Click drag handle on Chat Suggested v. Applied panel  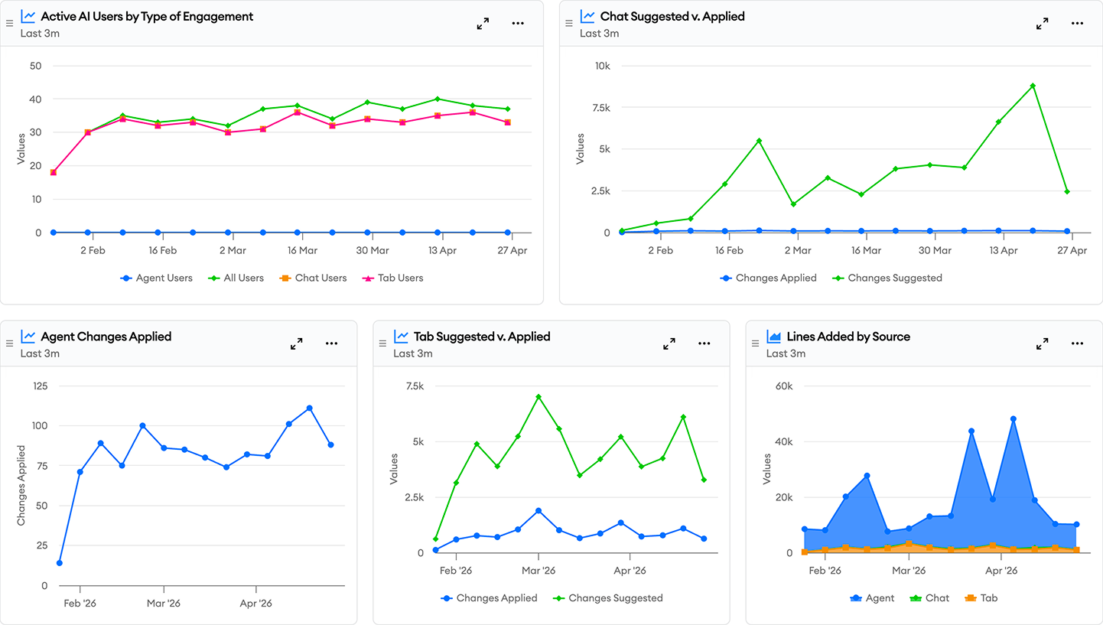click(x=569, y=24)
